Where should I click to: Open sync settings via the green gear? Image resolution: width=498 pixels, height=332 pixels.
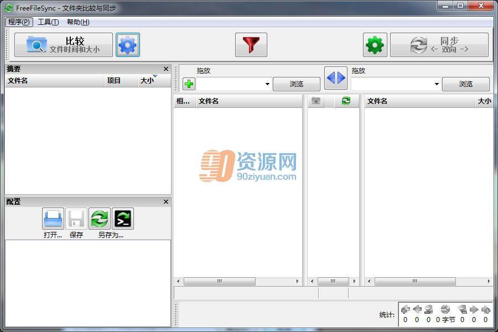(375, 45)
